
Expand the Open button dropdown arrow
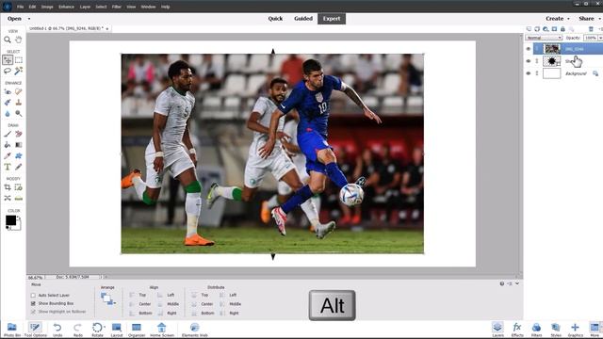tap(29, 19)
